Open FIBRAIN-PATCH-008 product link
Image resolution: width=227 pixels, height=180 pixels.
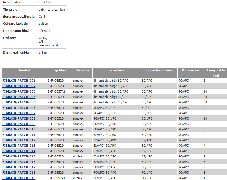pyautogui.click(x=19, y=118)
